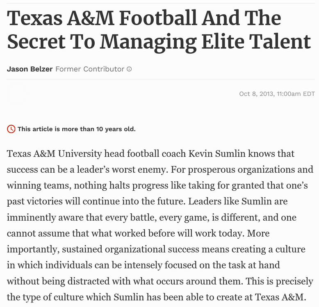Click the red clock icon
319x307 pixels.
[x=11, y=129]
